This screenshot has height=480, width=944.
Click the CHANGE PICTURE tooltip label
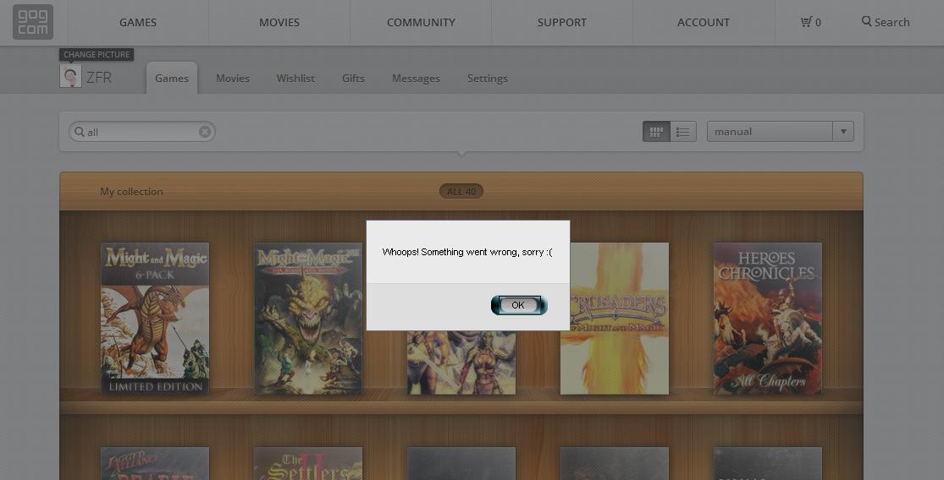pyautogui.click(x=97, y=55)
